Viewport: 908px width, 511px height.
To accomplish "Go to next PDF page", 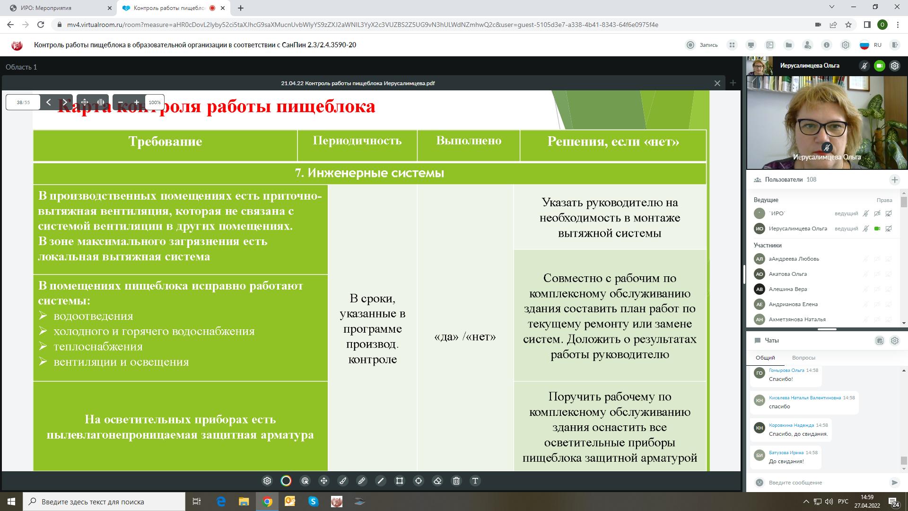I will click(65, 102).
